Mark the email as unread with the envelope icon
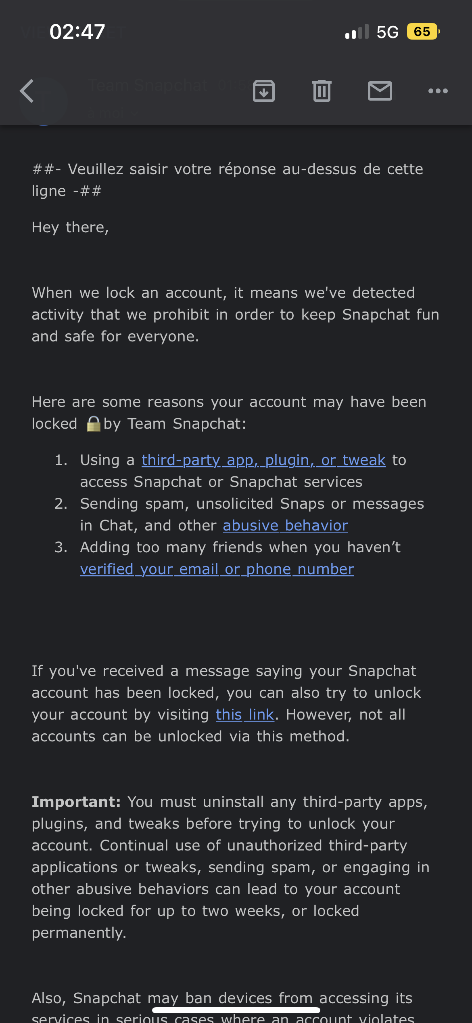The height and width of the screenshot is (1023, 472). coord(380,91)
